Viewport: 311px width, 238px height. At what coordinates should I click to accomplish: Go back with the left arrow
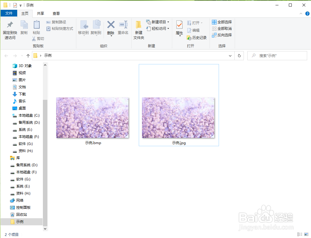[6, 56]
